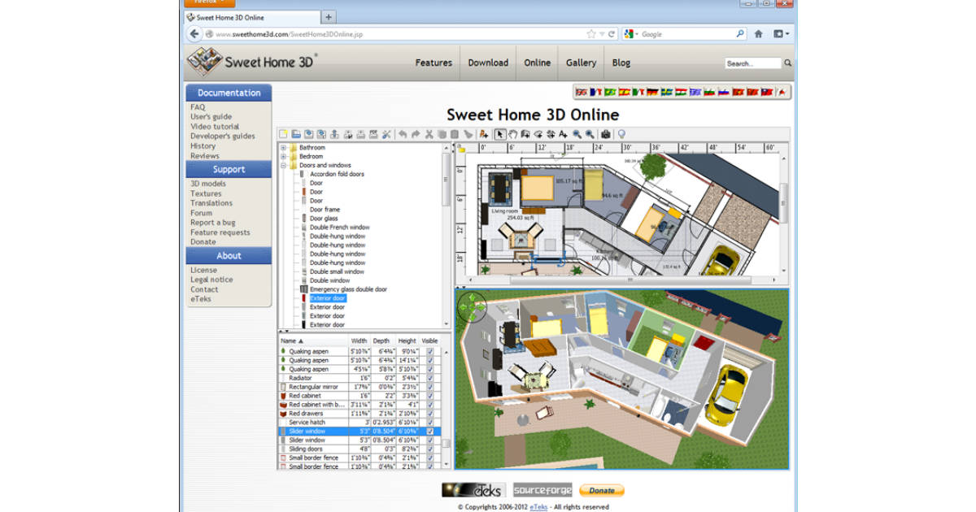This screenshot has width=976, height=512.
Task: Disable visibility for Small border fence
Action: point(429,458)
